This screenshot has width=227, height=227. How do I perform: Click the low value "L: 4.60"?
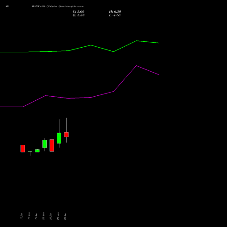coord(115,15)
